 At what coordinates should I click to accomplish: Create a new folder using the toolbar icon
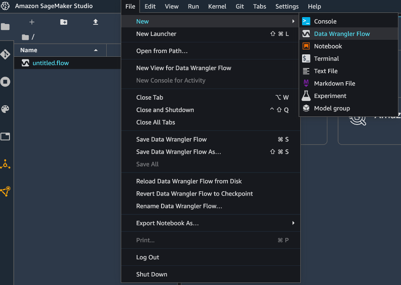(x=63, y=22)
